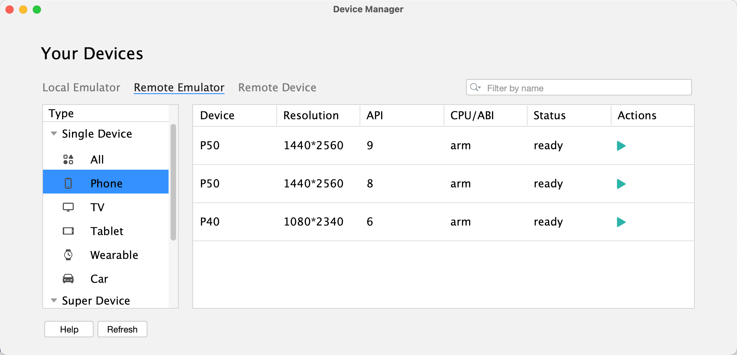Choose the Phone icon in the type list
The width and height of the screenshot is (737, 355).
click(68, 183)
